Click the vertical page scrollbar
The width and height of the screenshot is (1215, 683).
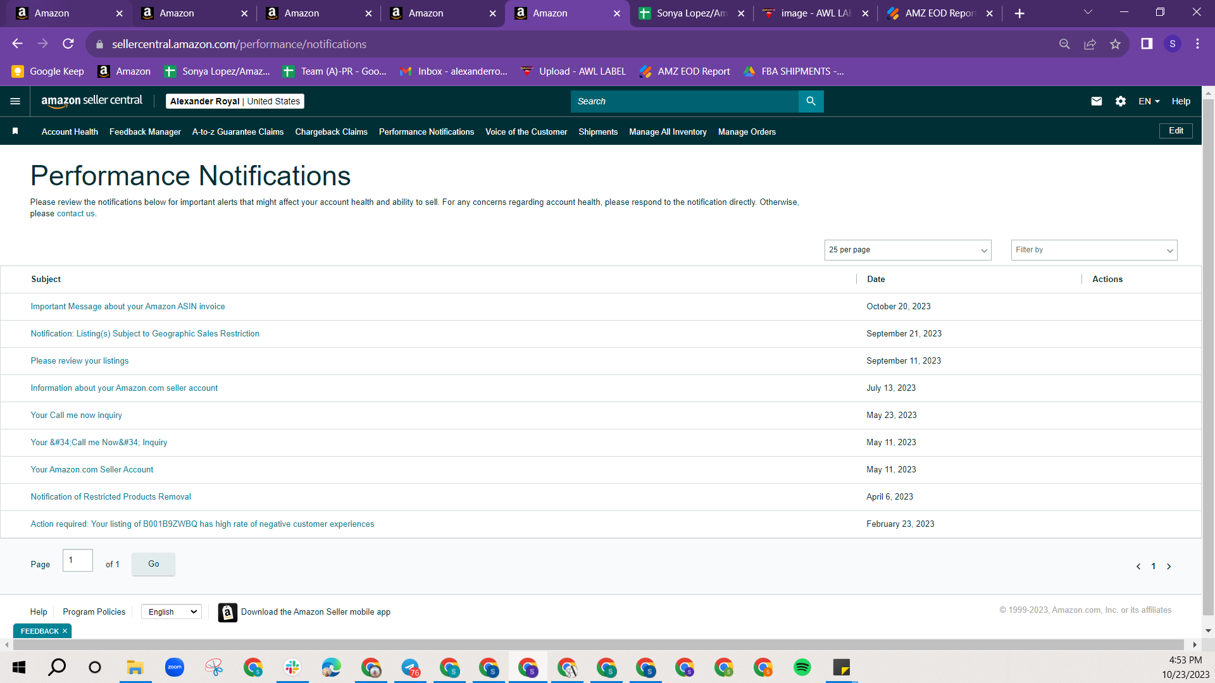point(1208,357)
